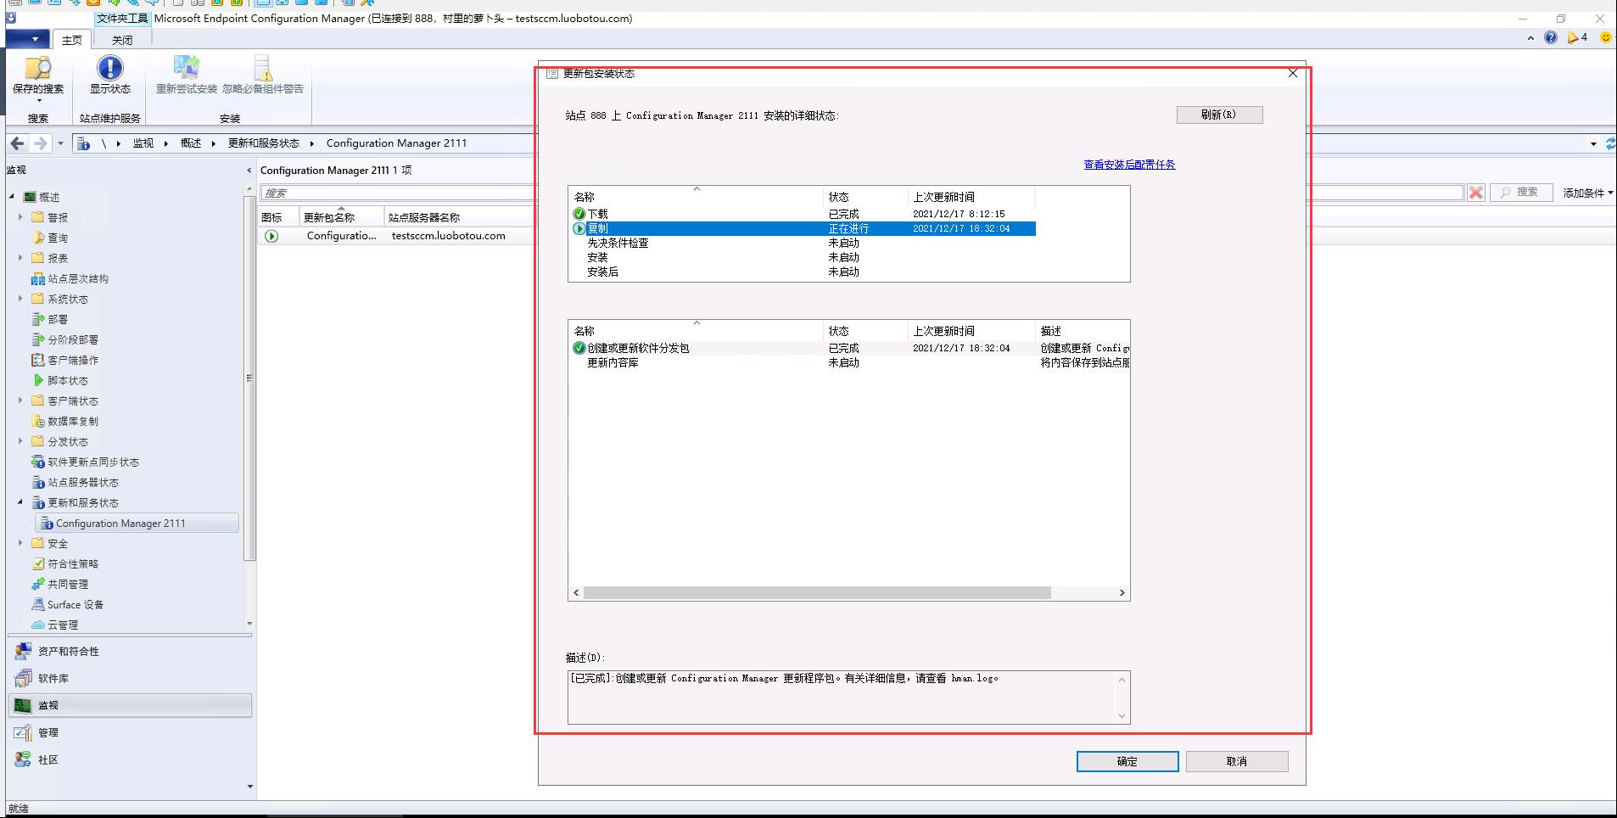Switch to the Home (主页) ribbon tab
This screenshot has width=1617, height=818.
(72, 40)
